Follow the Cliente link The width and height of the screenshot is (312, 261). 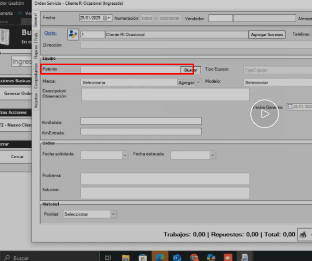50,33
